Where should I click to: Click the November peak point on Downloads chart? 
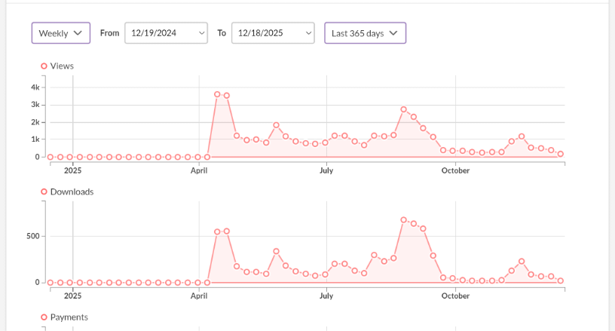[522, 261]
